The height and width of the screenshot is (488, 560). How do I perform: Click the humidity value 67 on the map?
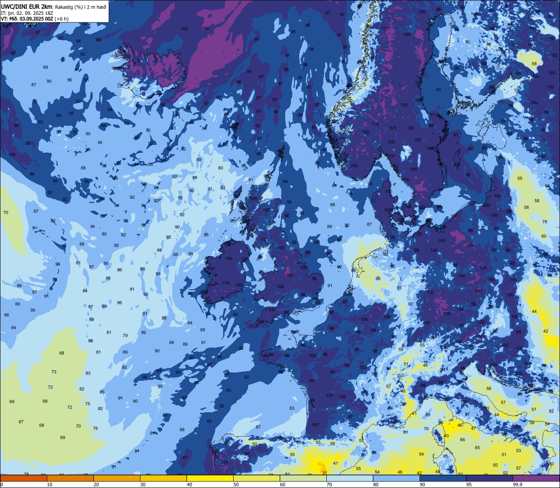[x=21, y=422]
